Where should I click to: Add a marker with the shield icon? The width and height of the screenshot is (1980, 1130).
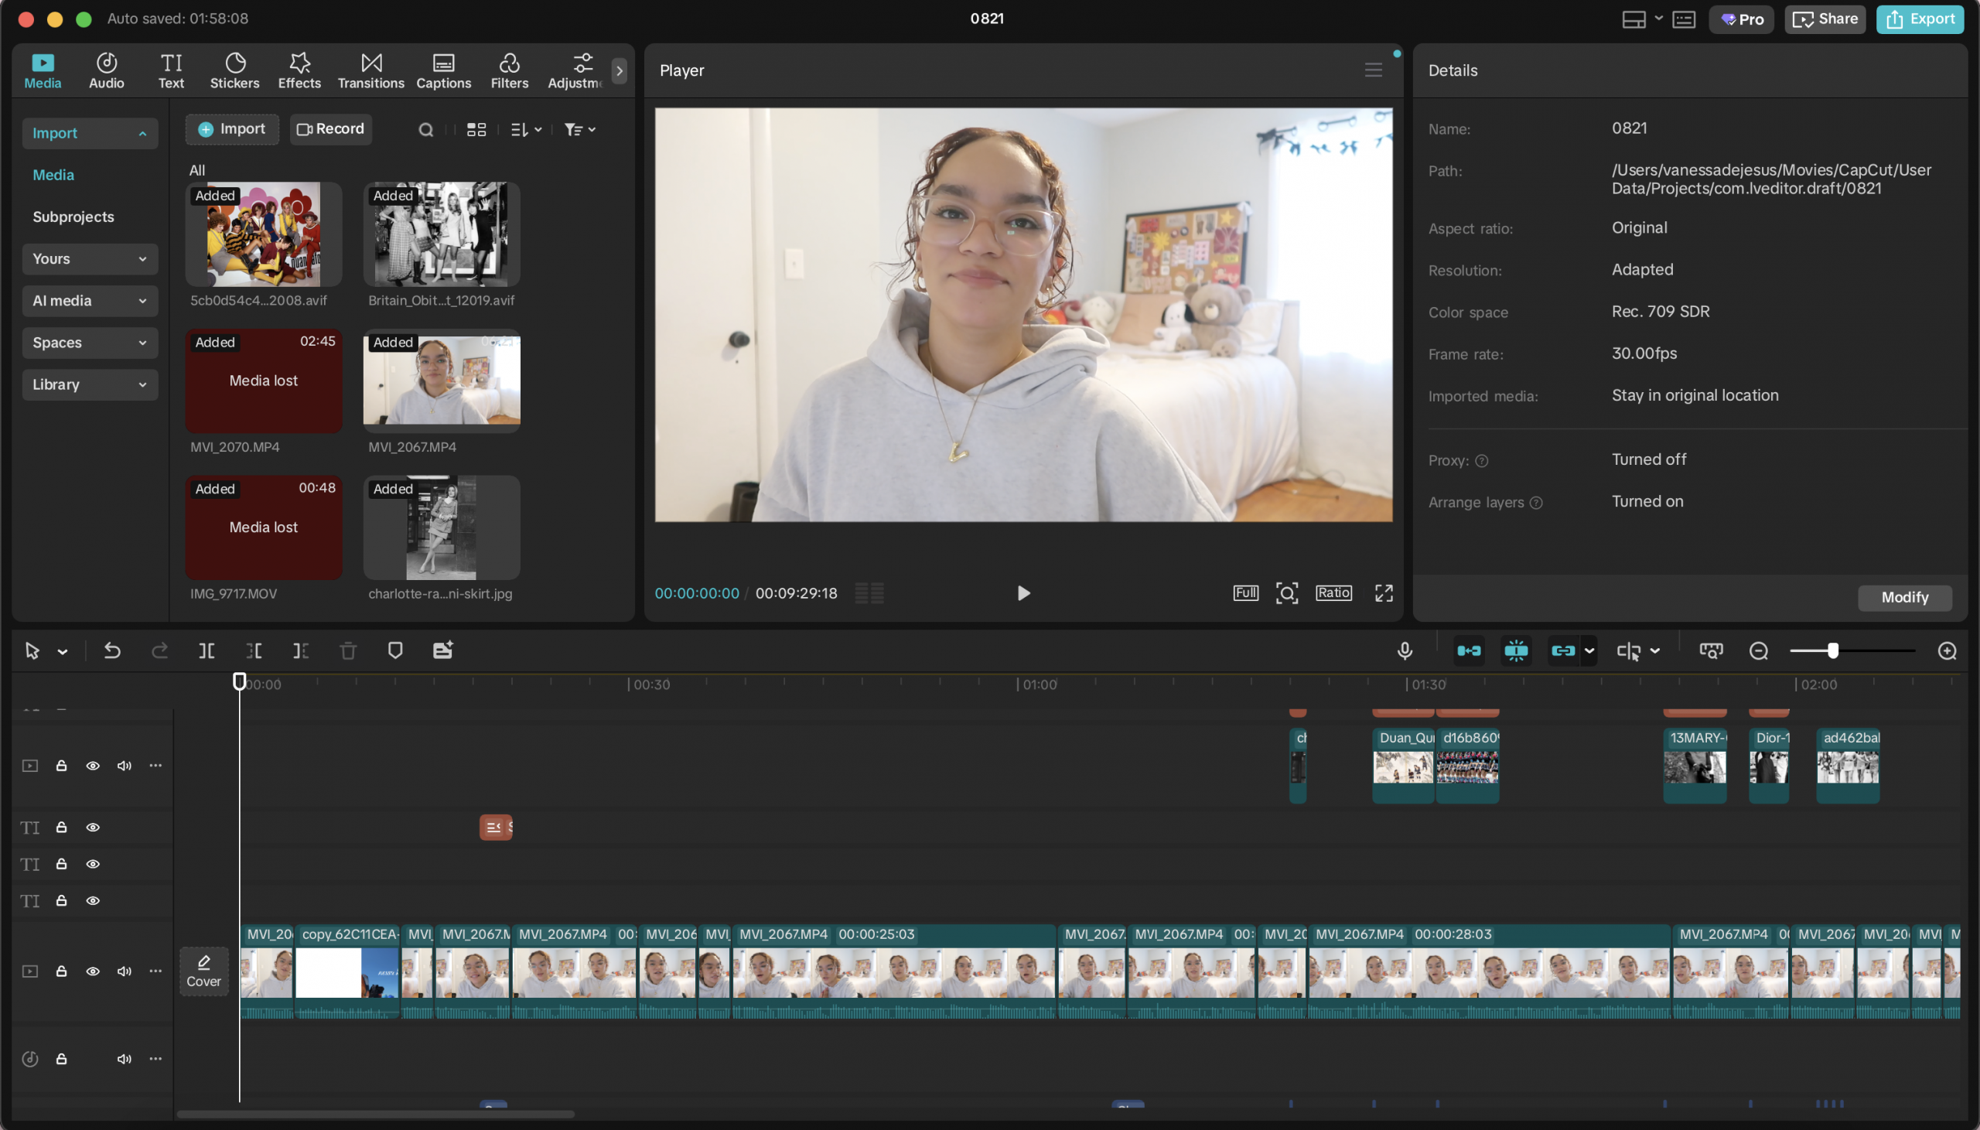(x=395, y=650)
